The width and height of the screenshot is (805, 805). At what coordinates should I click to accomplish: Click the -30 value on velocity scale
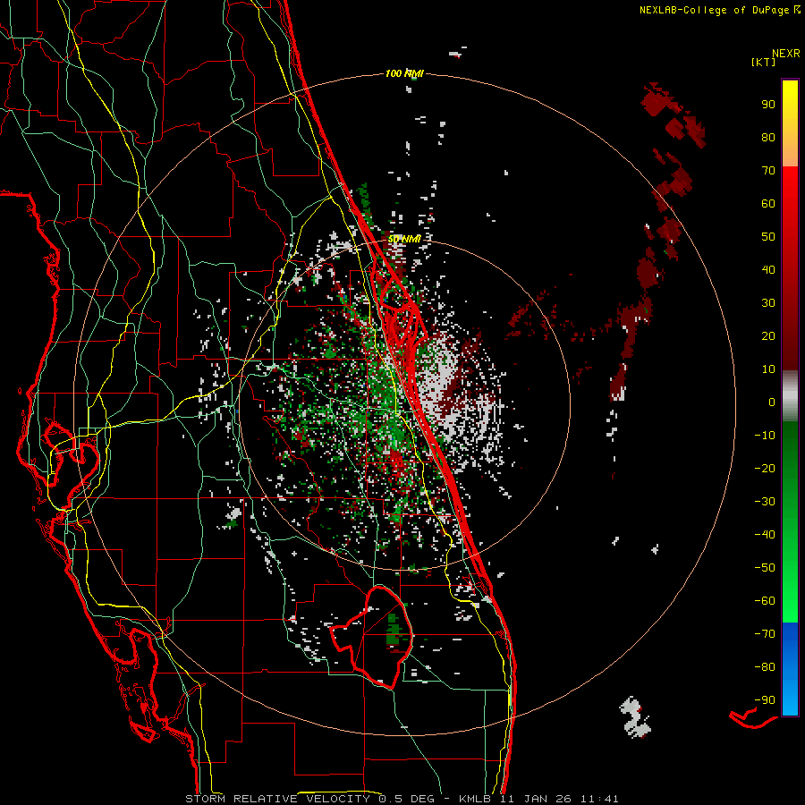click(x=765, y=502)
